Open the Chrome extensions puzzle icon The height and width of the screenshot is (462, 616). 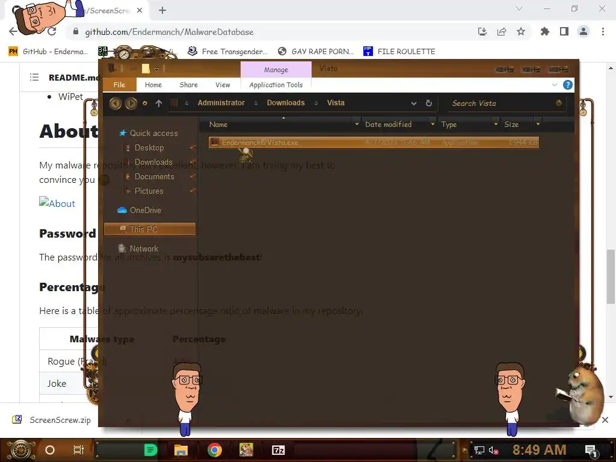(544, 31)
